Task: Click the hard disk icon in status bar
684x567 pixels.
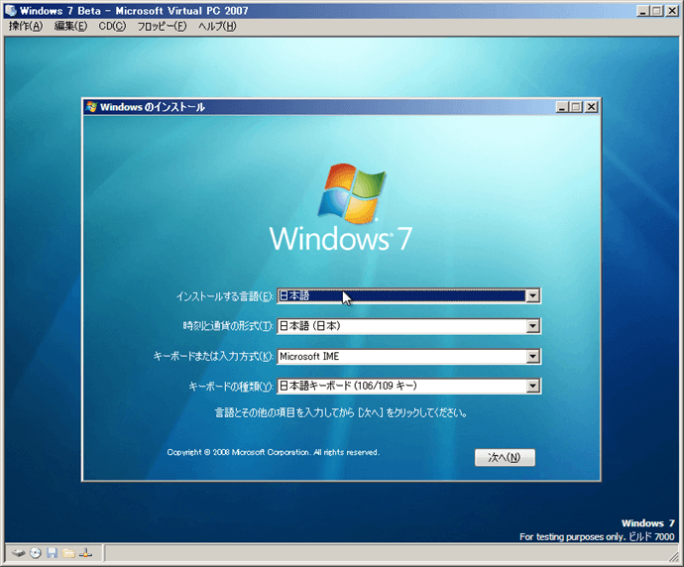Action: click(x=19, y=552)
